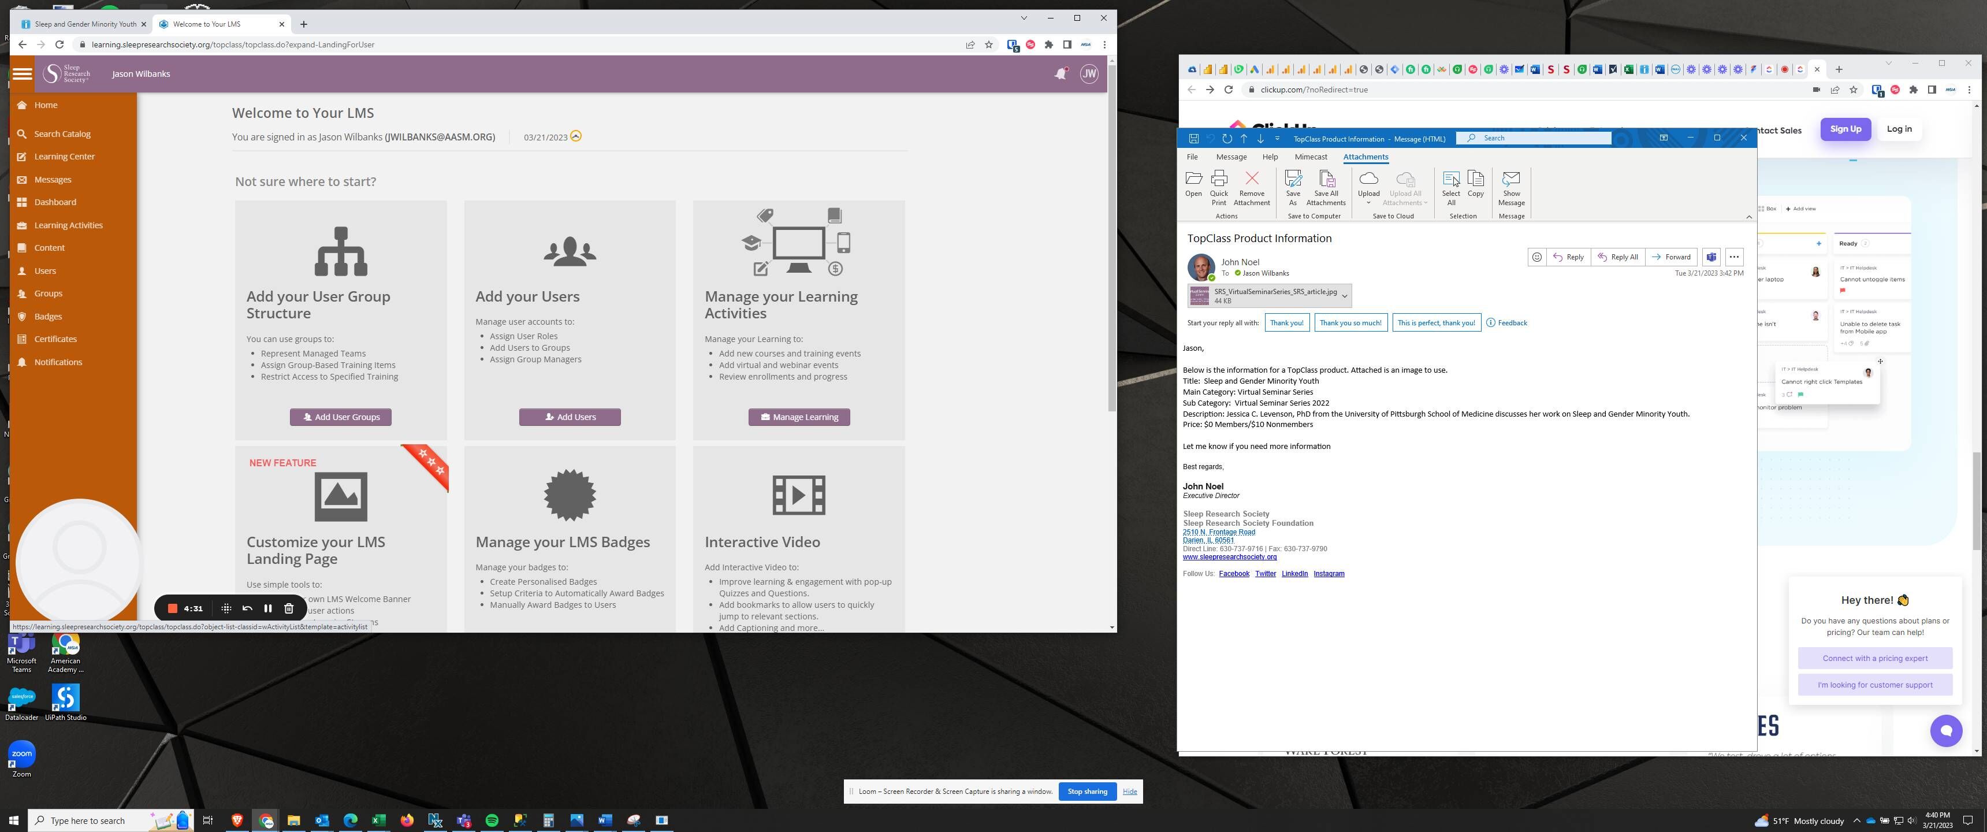The width and height of the screenshot is (1987, 832).
Task: Click the Manage Learning button
Action: point(798,417)
